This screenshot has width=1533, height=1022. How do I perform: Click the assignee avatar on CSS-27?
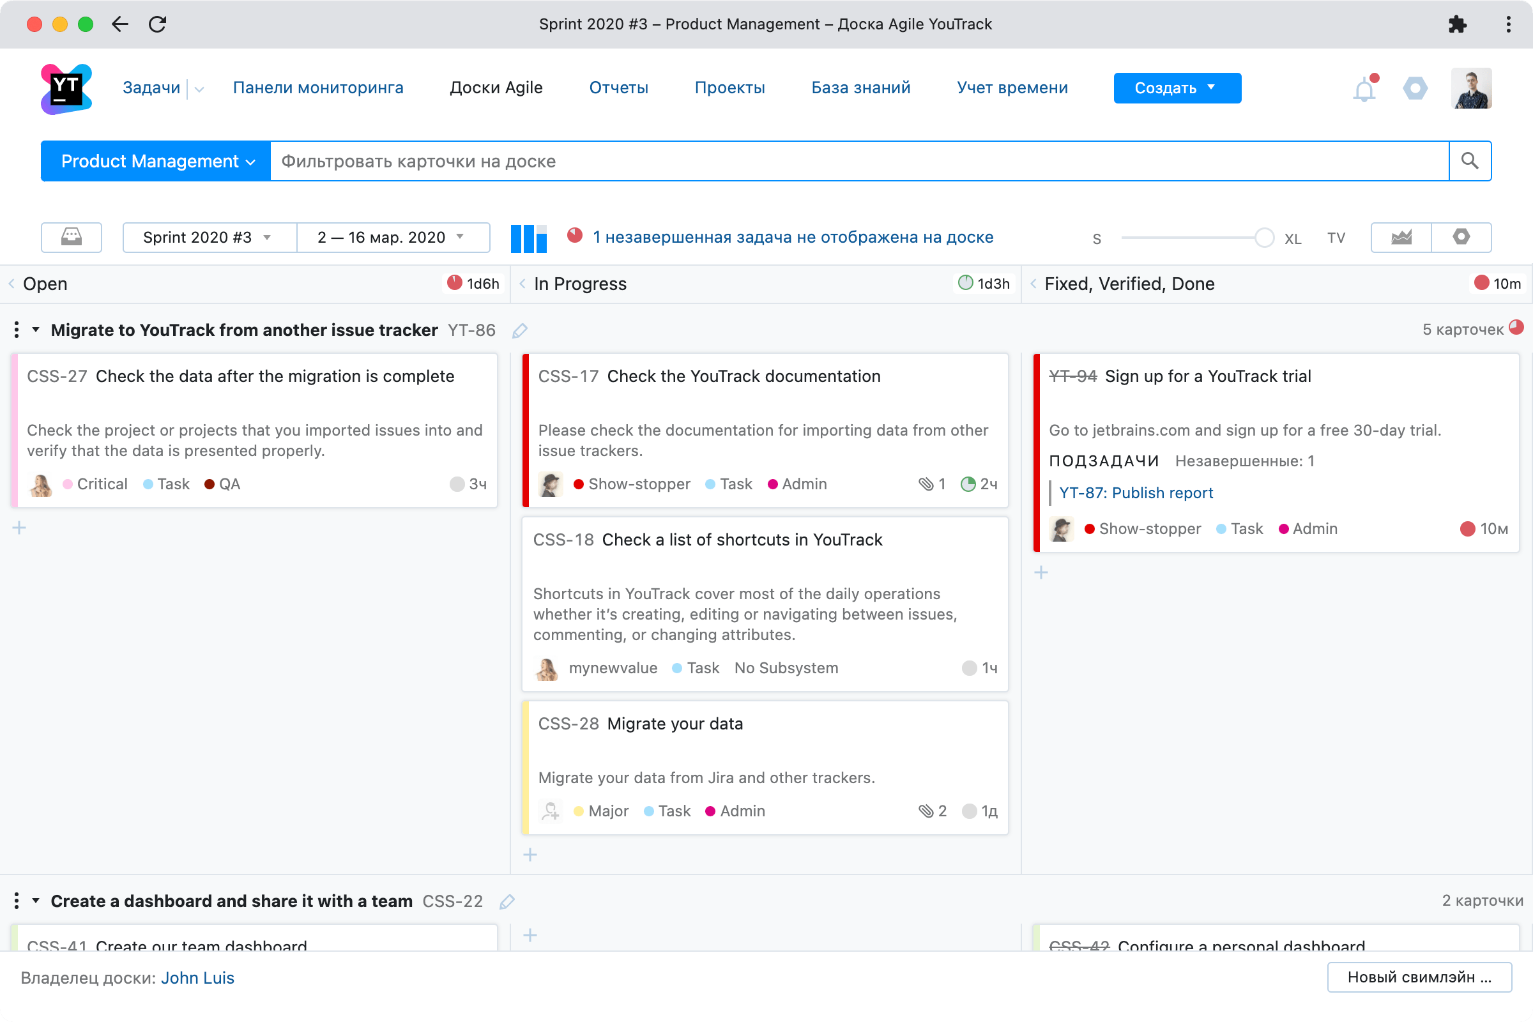(41, 485)
